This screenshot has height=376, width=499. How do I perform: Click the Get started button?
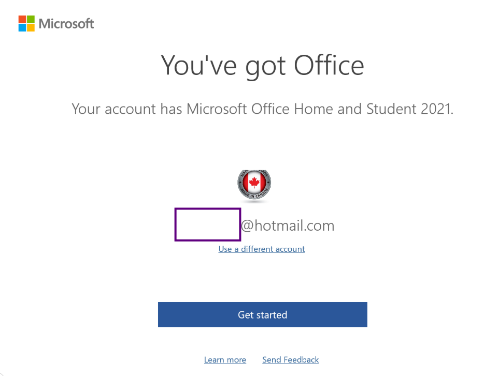click(x=263, y=314)
